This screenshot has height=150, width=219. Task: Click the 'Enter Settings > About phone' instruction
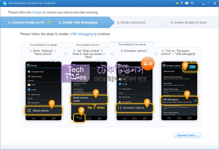click(x=43, y=52)
